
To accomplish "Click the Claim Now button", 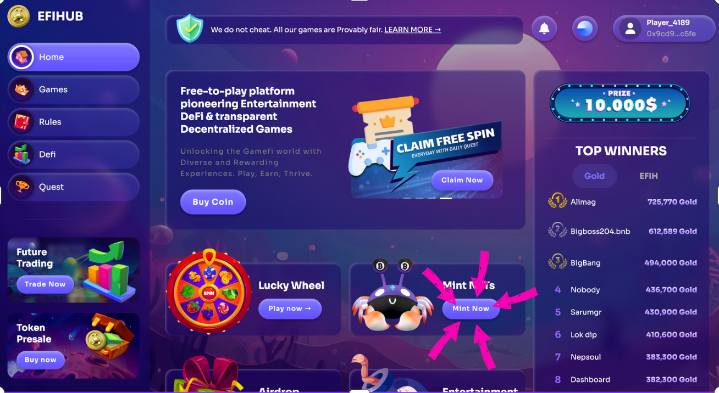I will (x=462, y=180).
